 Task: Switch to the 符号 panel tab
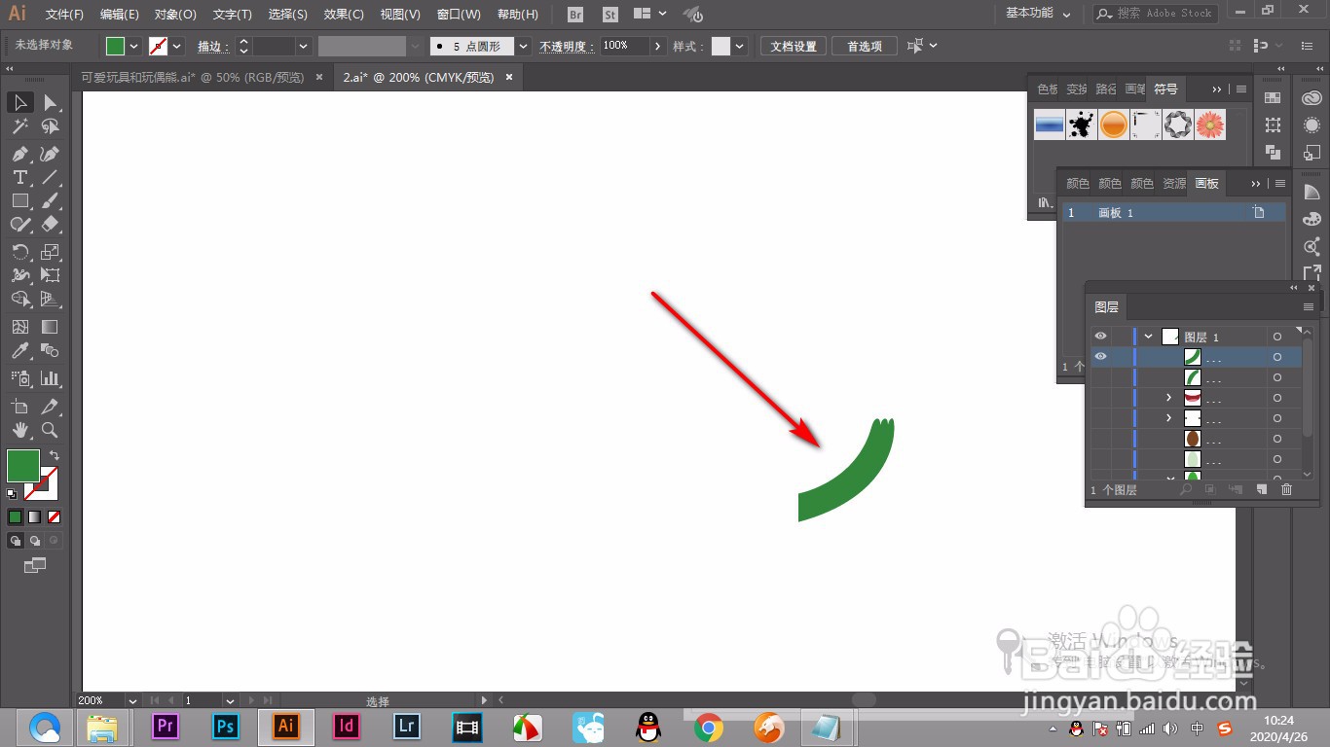point(1165,89)
